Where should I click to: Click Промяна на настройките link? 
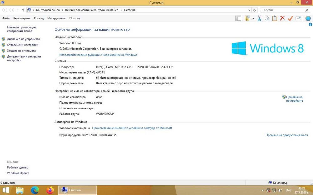(295, 99)
